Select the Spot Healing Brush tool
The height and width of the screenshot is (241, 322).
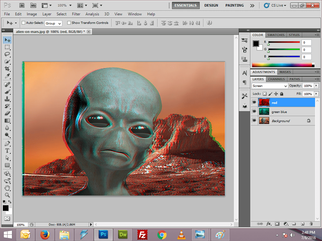point(7,84)
